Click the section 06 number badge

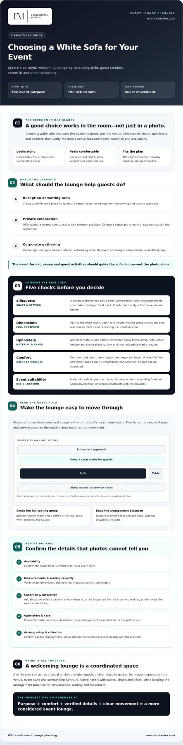pyautogui.click(x=18, y=664)
